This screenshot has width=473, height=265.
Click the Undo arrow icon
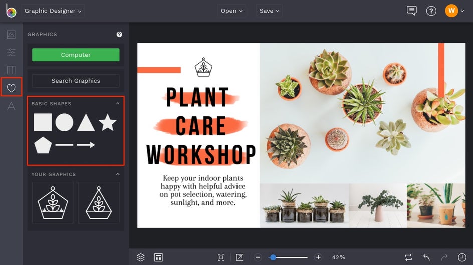(426, 257)
